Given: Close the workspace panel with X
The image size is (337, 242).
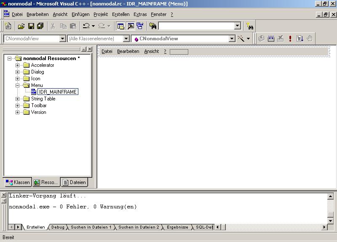Looking at the screenshot, I should pyautogui.click(x=90, y=49).
